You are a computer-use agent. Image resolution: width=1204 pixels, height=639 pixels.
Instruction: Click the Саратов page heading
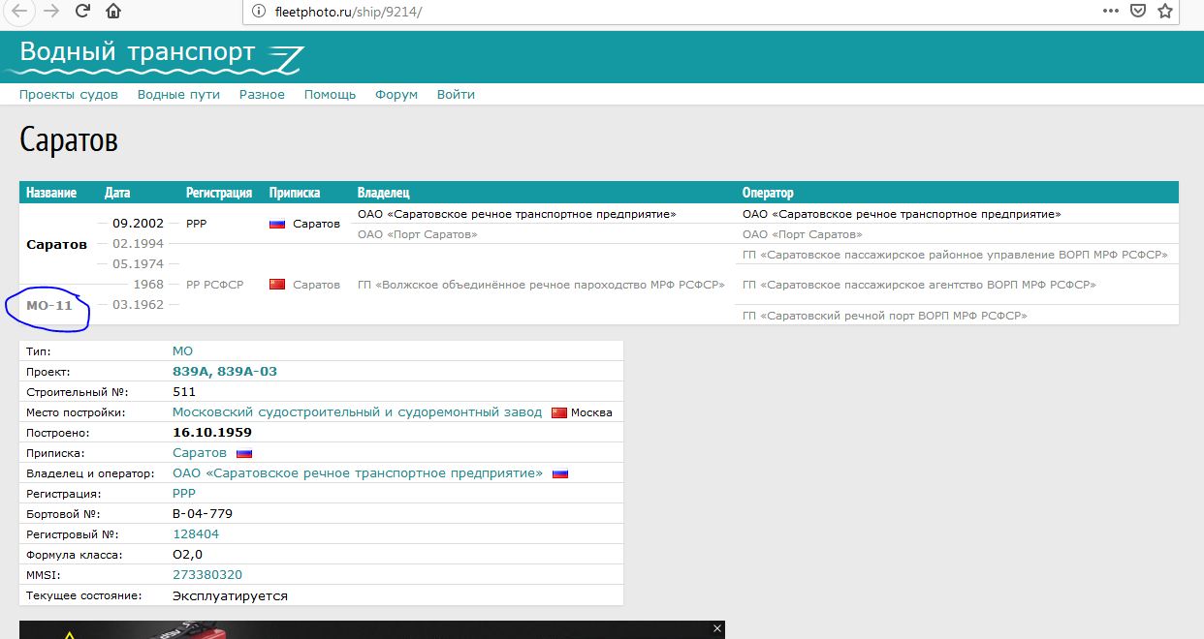pos(69,140)
